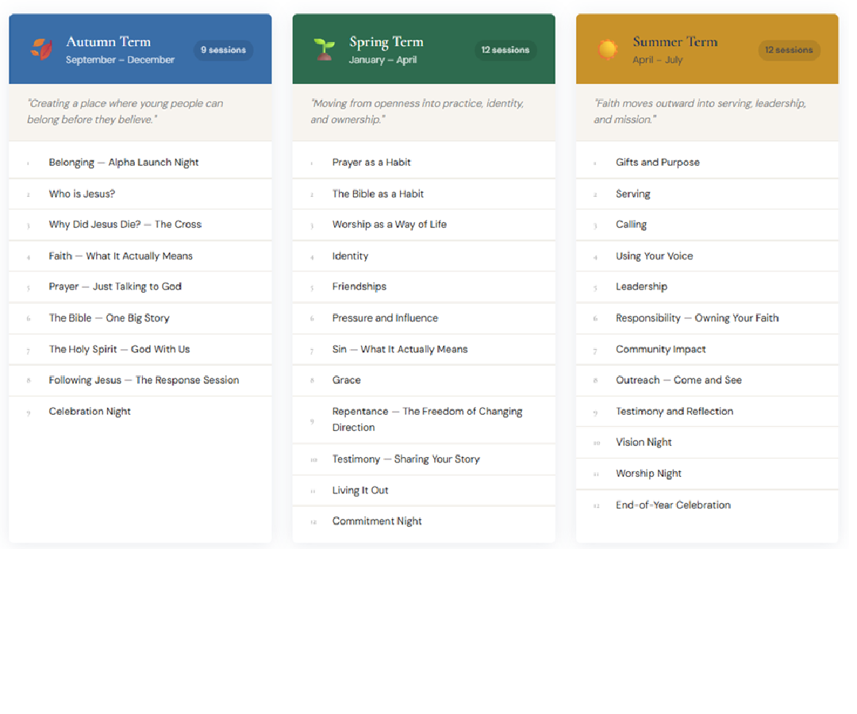This screenshot has width=857, height=714.
Task: Click the quote 'Creating a place where young people can belong'
Action: pos(125,111)
